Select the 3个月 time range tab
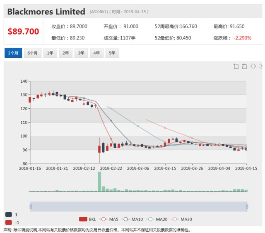The height and width of the screenshot is (233, 265). (x=13, y=53)
